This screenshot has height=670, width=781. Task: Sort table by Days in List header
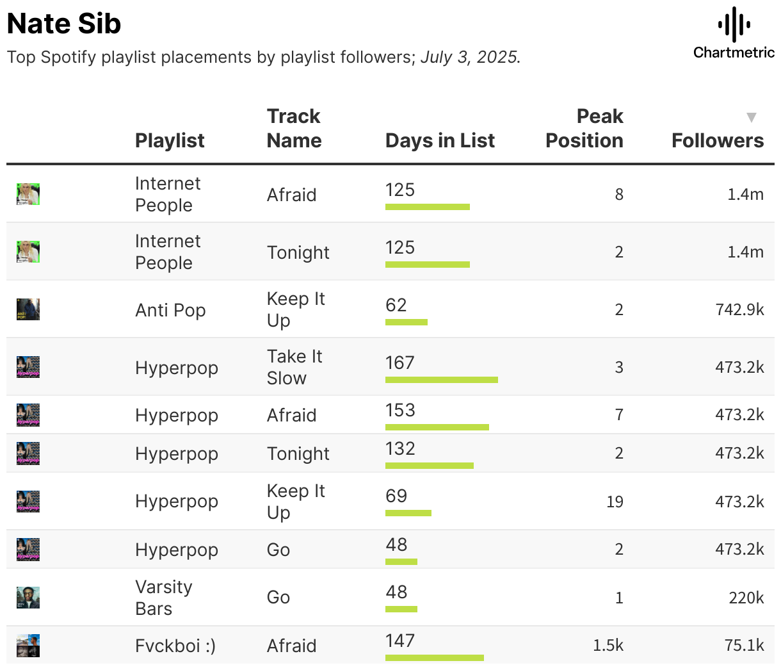(x=440, y=140)
